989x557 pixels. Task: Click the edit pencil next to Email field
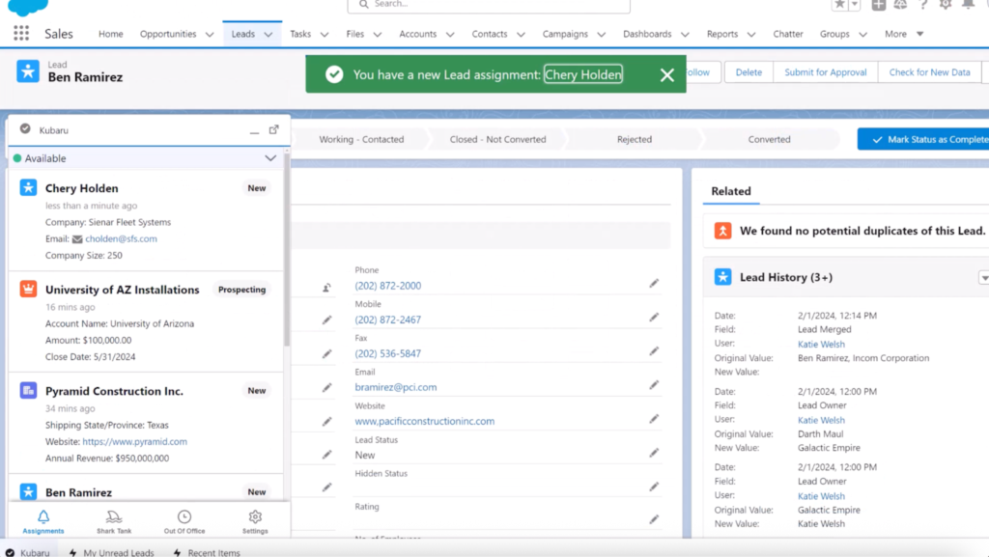pyautogui.click(x=654, y=384)
